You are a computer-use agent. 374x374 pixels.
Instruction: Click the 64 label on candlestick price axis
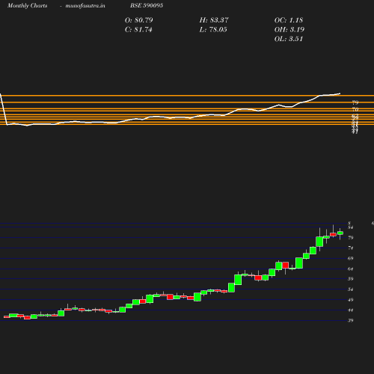(351, 269)
